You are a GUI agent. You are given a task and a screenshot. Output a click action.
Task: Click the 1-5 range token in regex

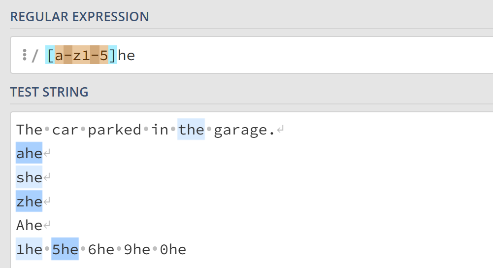(x=95, y=56)
